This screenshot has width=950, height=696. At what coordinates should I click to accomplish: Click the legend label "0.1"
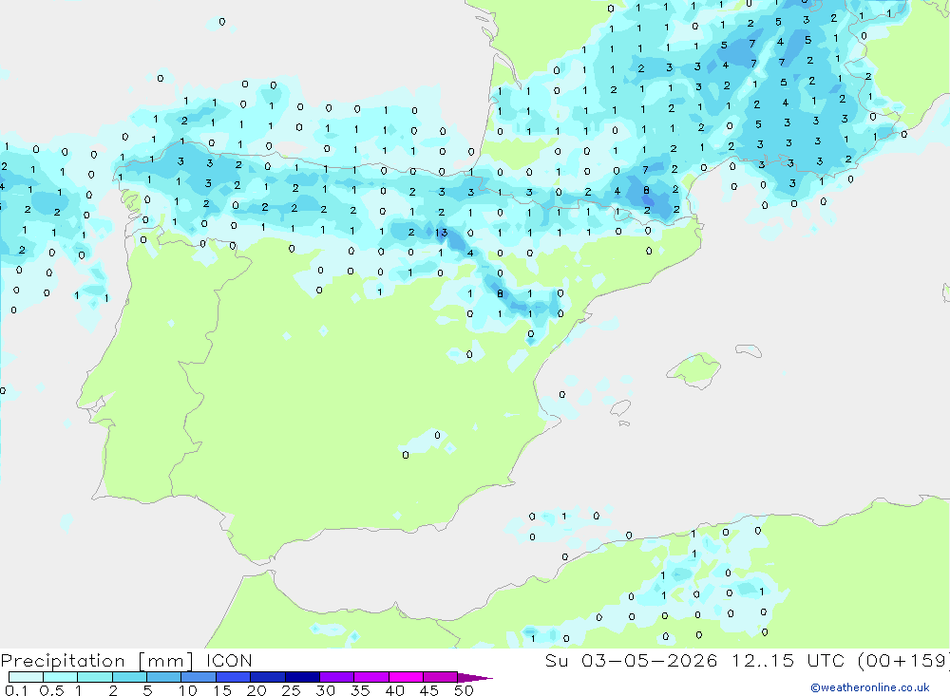(x=16, y=690)
